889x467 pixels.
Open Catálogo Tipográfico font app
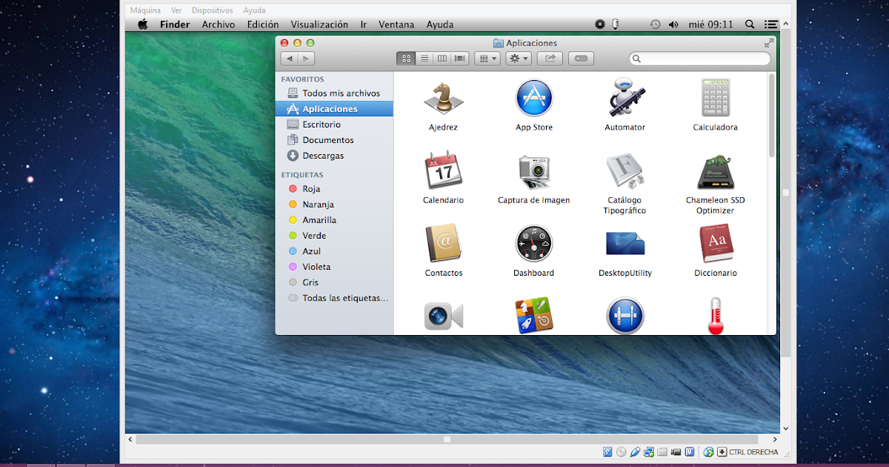click(625, 171)
